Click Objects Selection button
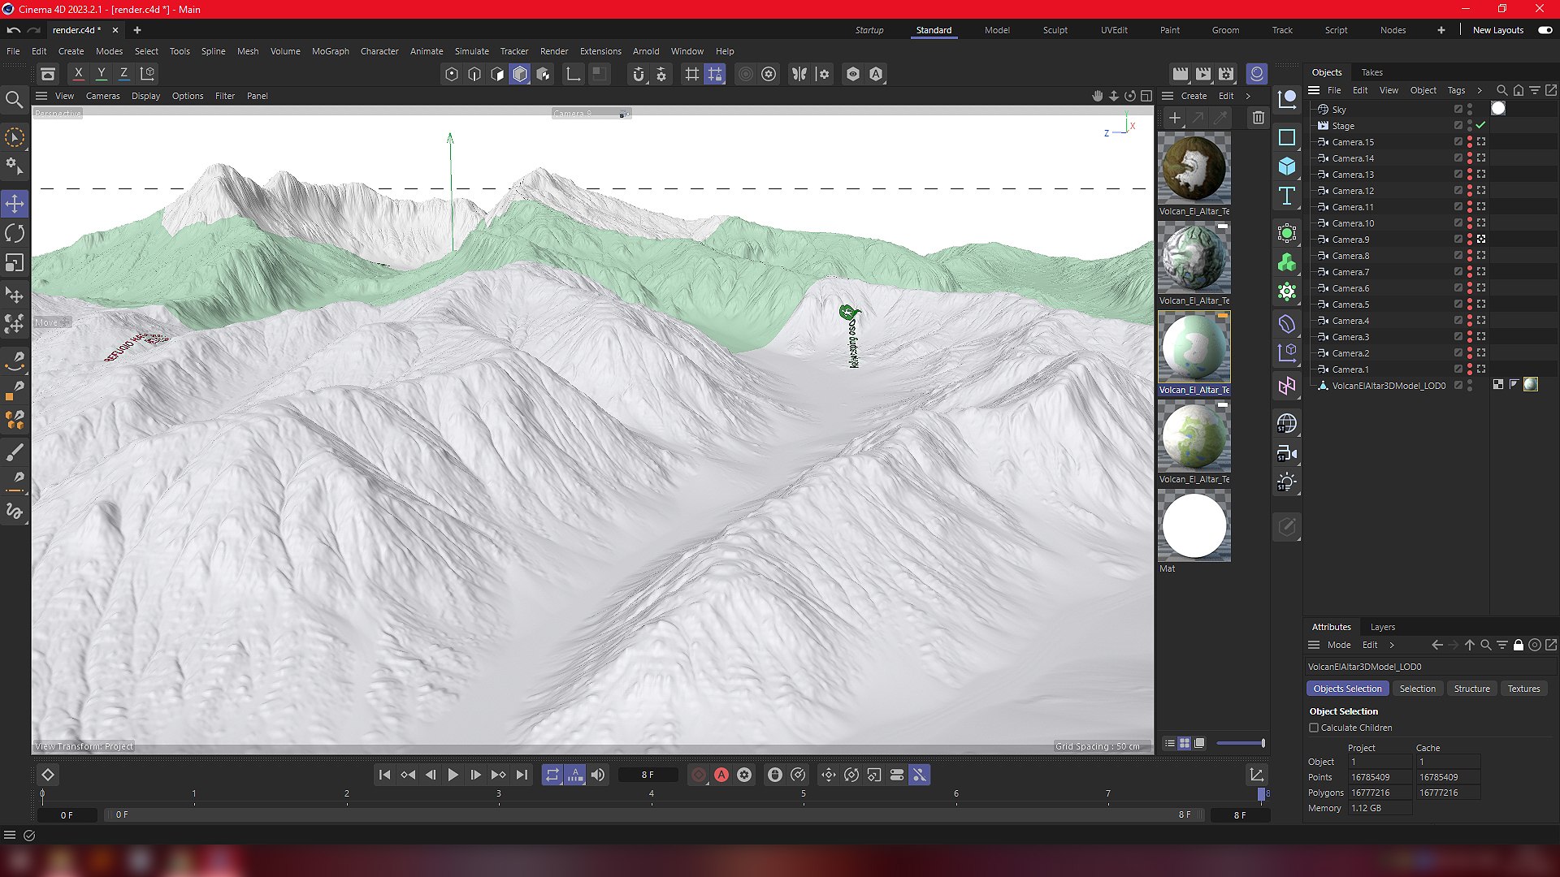 click(1348, 689)
